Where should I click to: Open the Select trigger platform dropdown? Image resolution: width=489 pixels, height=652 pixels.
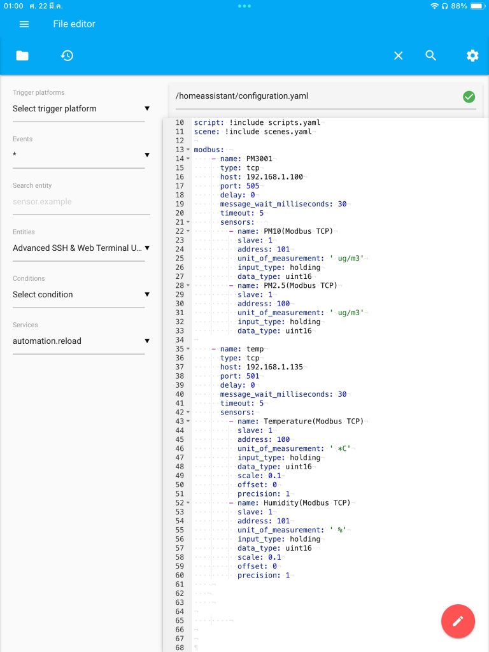[78, 108]
